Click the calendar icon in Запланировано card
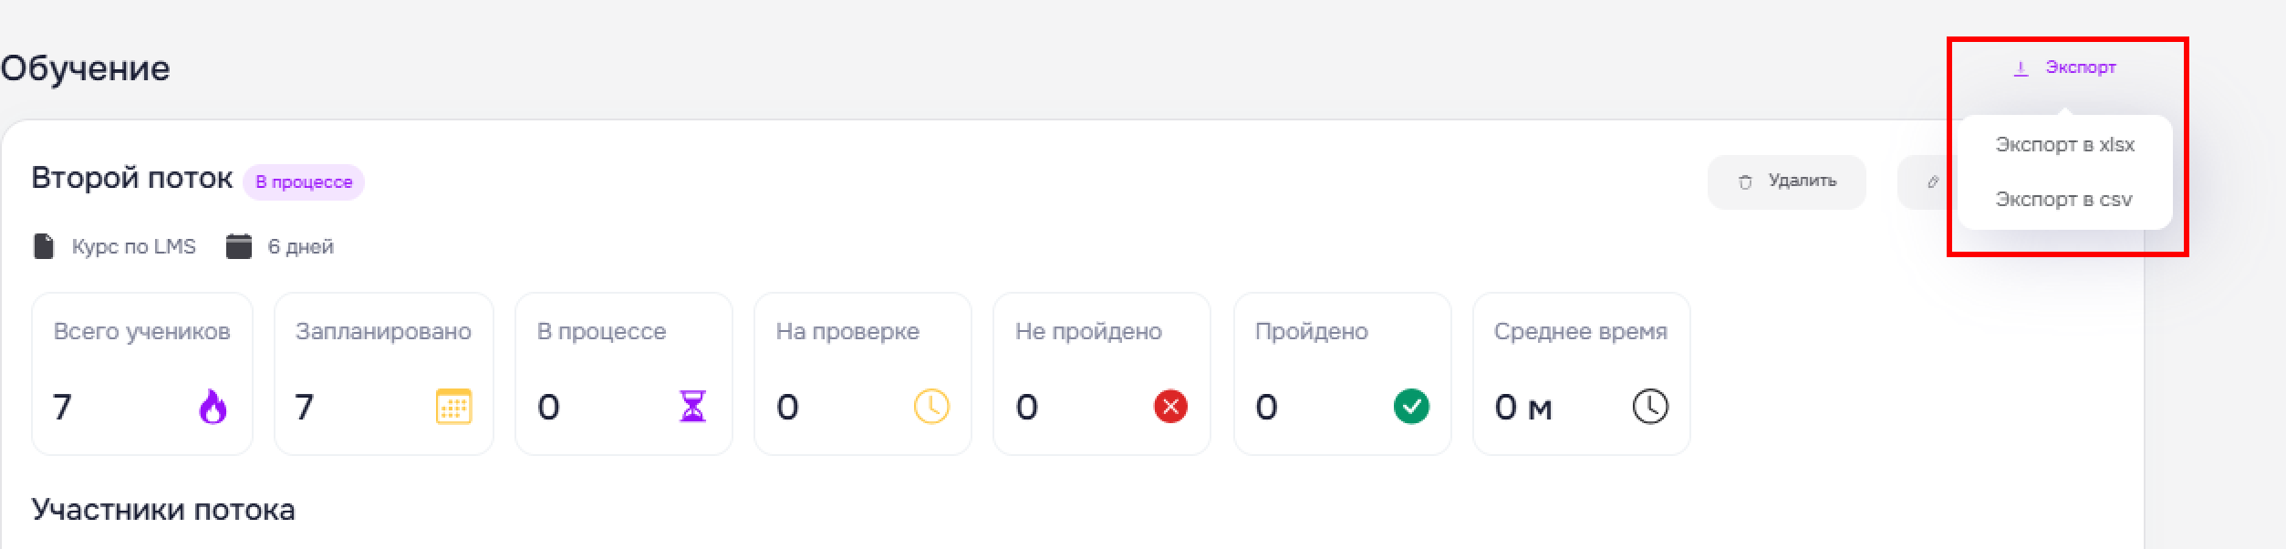The image size is (2286, 549). click(x=453, y=407)
